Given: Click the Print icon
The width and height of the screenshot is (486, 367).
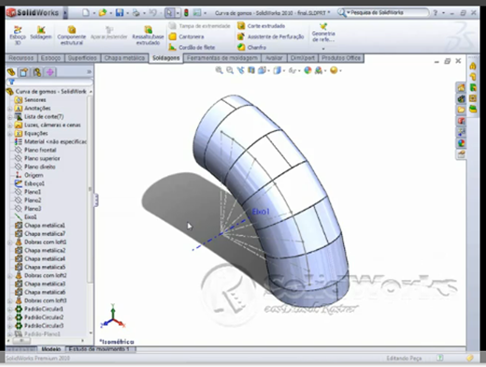Looking at the screenshot, I should click(136, 13).
